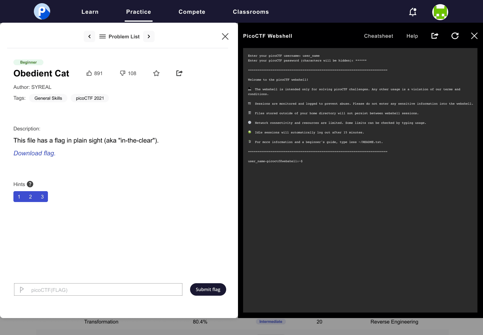
Task: Bookmark the challenge with the star icon
Action: (156, 73)
